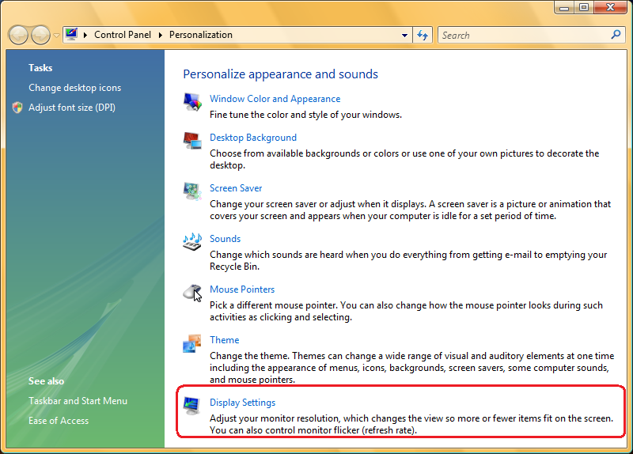Expand the arrow before Control Panel

tap(85, 35)
